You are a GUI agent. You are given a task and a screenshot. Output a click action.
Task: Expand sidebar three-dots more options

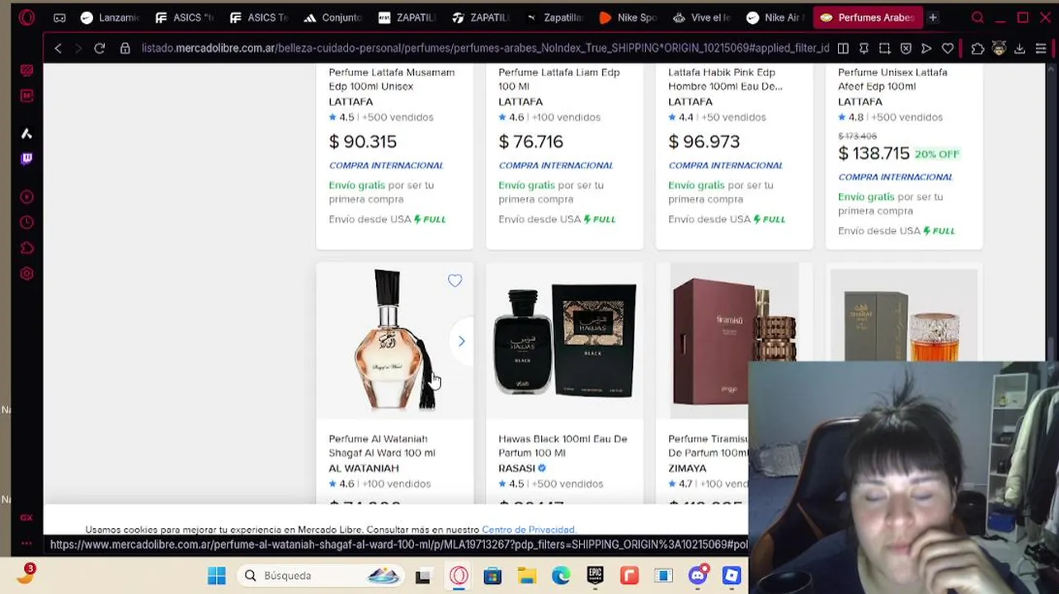tap(26, 543)
